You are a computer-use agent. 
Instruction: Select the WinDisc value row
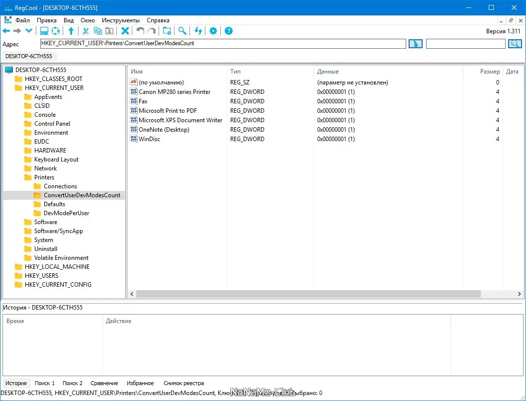click(x=149, y=139)
